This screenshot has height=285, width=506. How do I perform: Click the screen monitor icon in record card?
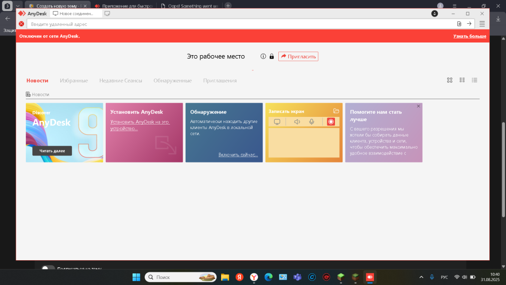coord(277,121)
